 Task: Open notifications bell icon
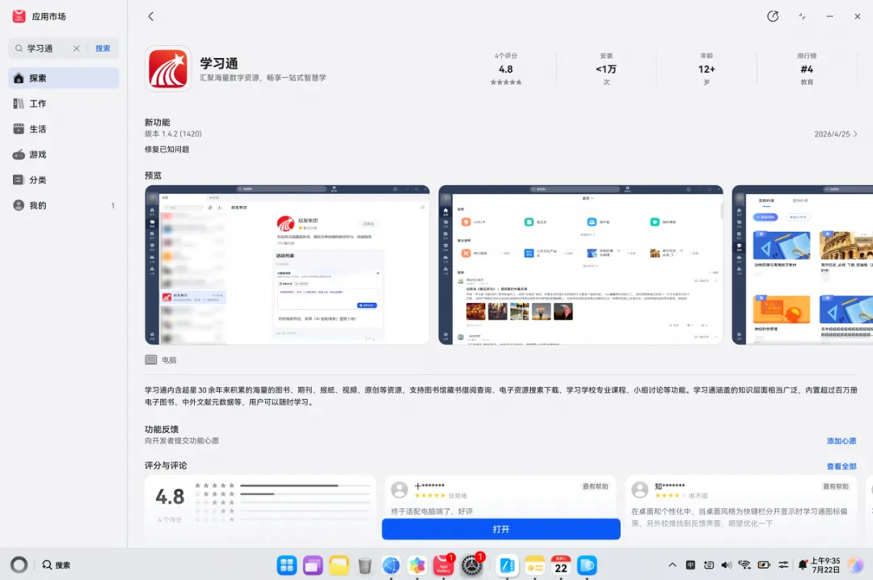pos(803,565)
